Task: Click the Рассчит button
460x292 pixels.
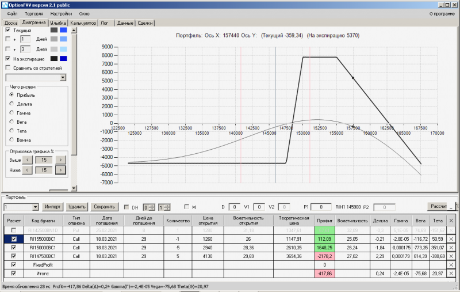Action: tap(437, 206)
